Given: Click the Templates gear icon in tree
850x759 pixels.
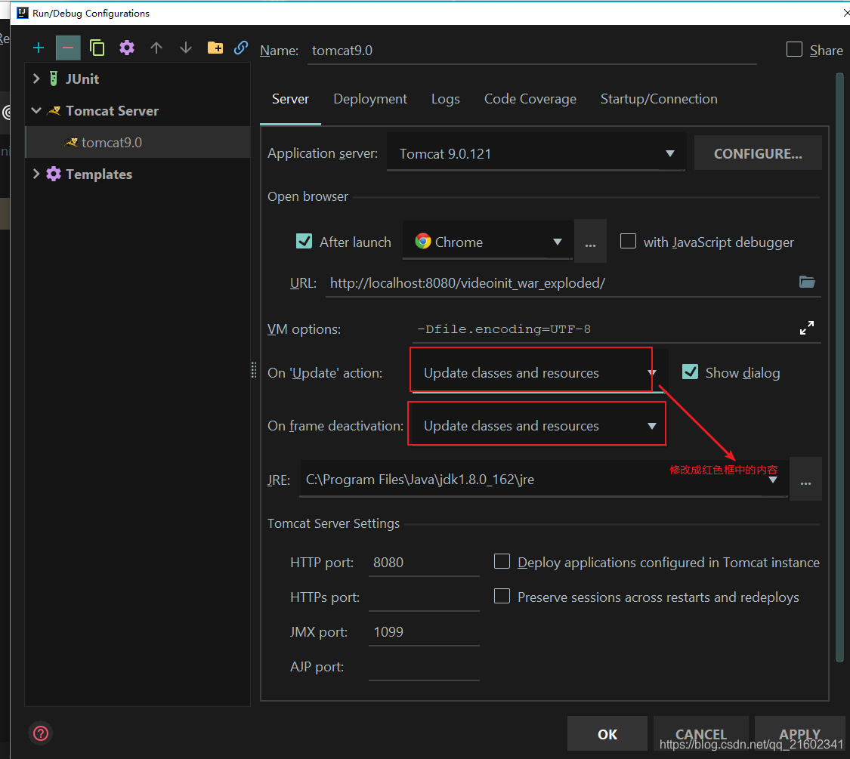Looking at the screenshot, I should 54,174.
